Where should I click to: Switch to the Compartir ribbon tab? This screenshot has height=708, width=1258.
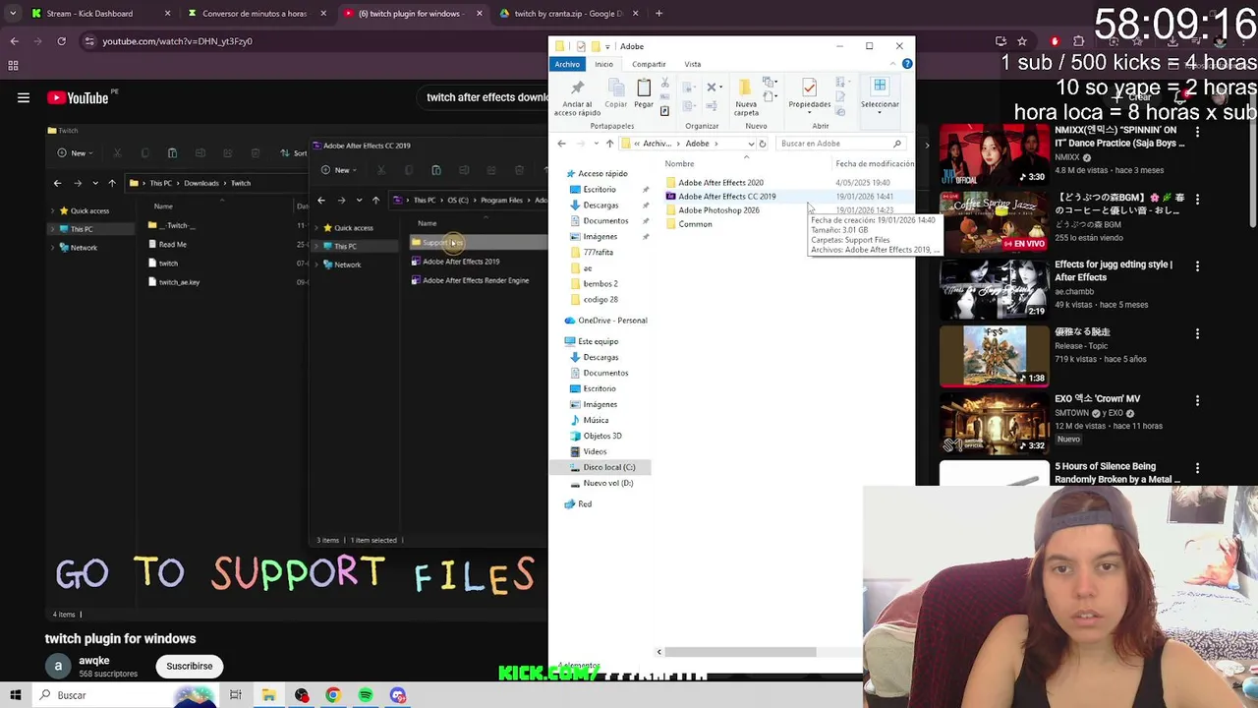649,64
